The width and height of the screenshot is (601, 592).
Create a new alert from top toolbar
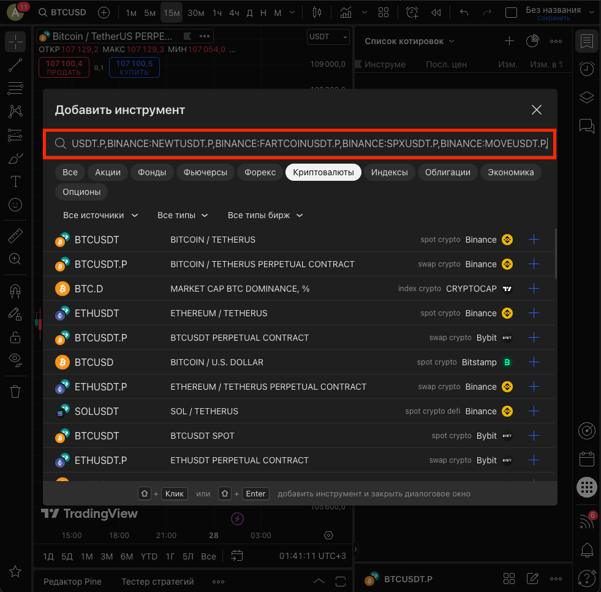click(412, 13)
